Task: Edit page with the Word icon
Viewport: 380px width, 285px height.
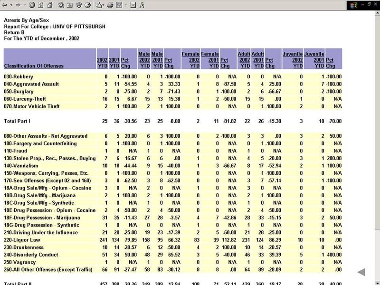Action: pyautogui.click(x=119, y=5)
